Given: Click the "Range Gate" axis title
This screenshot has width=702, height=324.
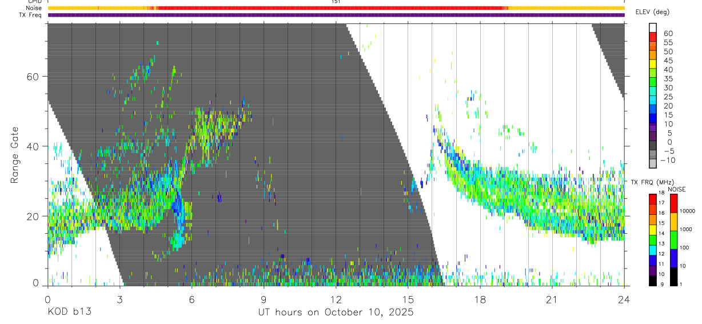Looking at the screenshot, I should pyautogui.click(x=15, y=155).
